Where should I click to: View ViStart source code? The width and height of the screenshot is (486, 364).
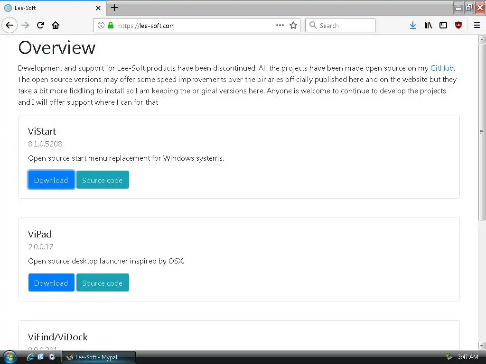[103, 180]
